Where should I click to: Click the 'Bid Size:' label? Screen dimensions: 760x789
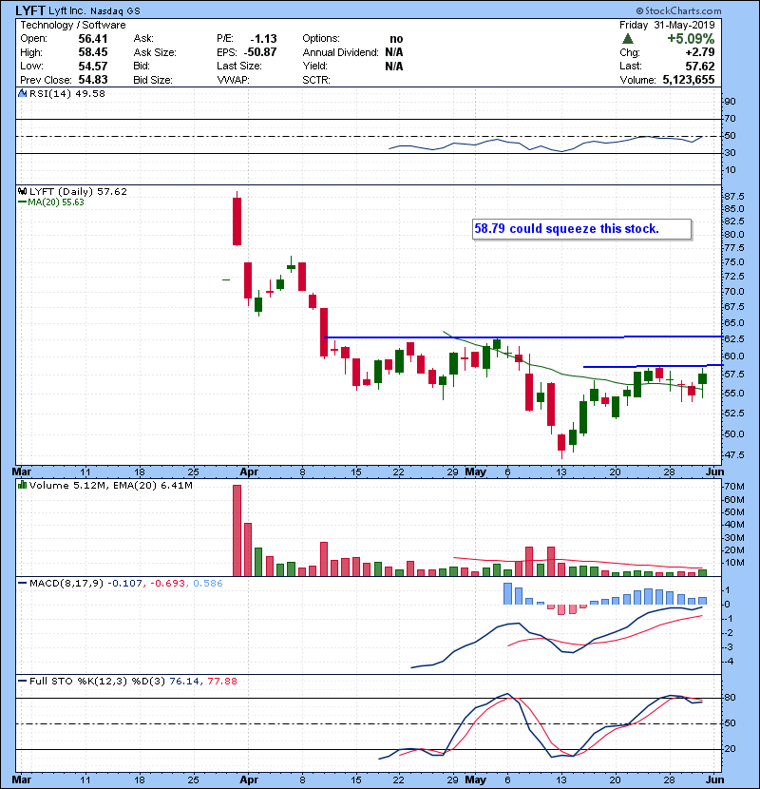point(153,80)
